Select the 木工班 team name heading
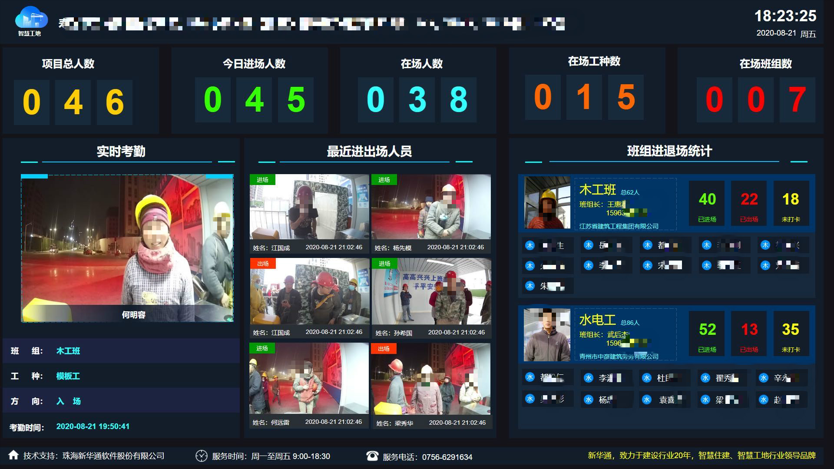 [x=597, y=190]
